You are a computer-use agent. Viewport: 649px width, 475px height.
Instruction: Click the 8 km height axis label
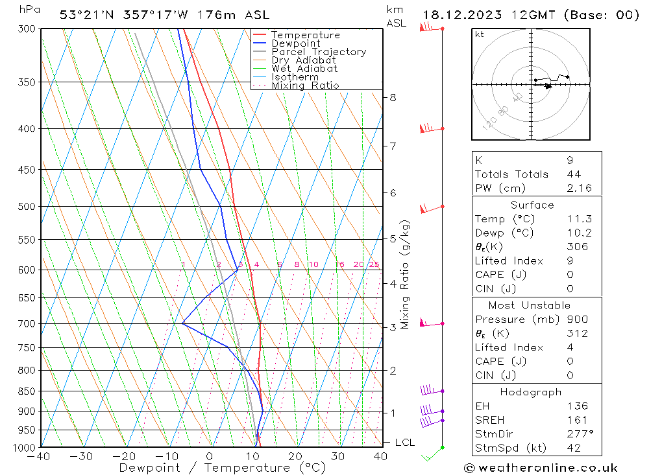[393, 98]
